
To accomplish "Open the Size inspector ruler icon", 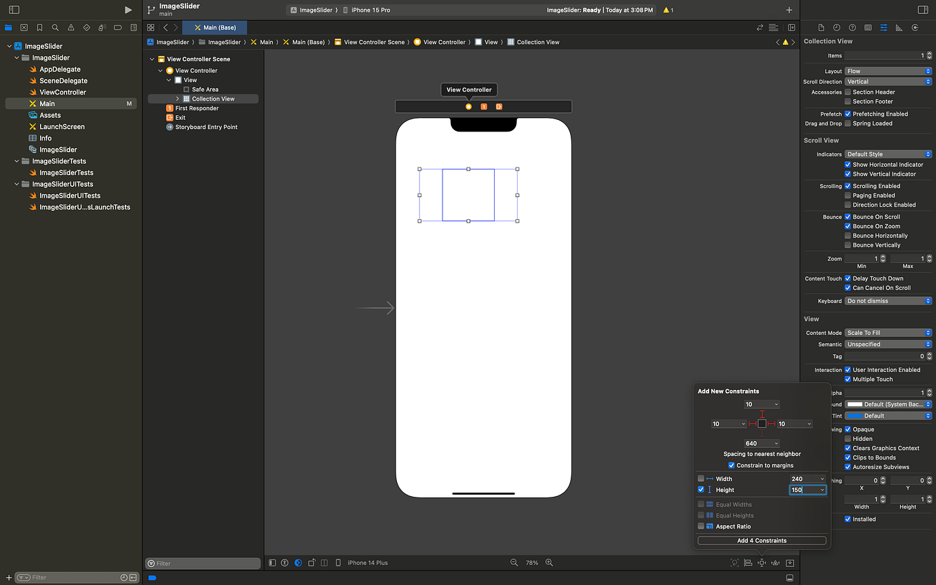I will (x=899, y=27).
